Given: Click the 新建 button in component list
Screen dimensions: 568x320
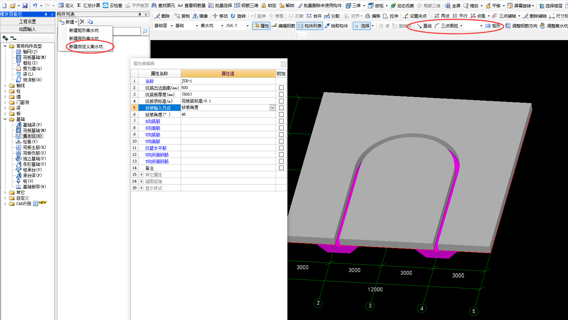Looking at the screenshot, I should [68, 21].
